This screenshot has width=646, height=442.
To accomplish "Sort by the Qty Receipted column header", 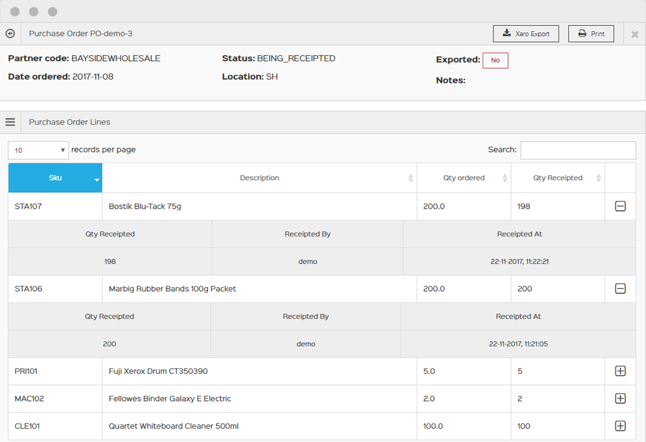I will [x=558, y=178].
